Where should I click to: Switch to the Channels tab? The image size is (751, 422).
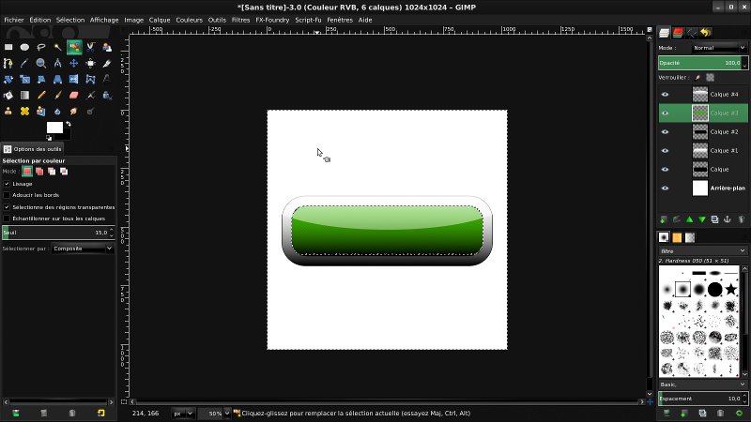pyautogui.click(x=678, y=33)
